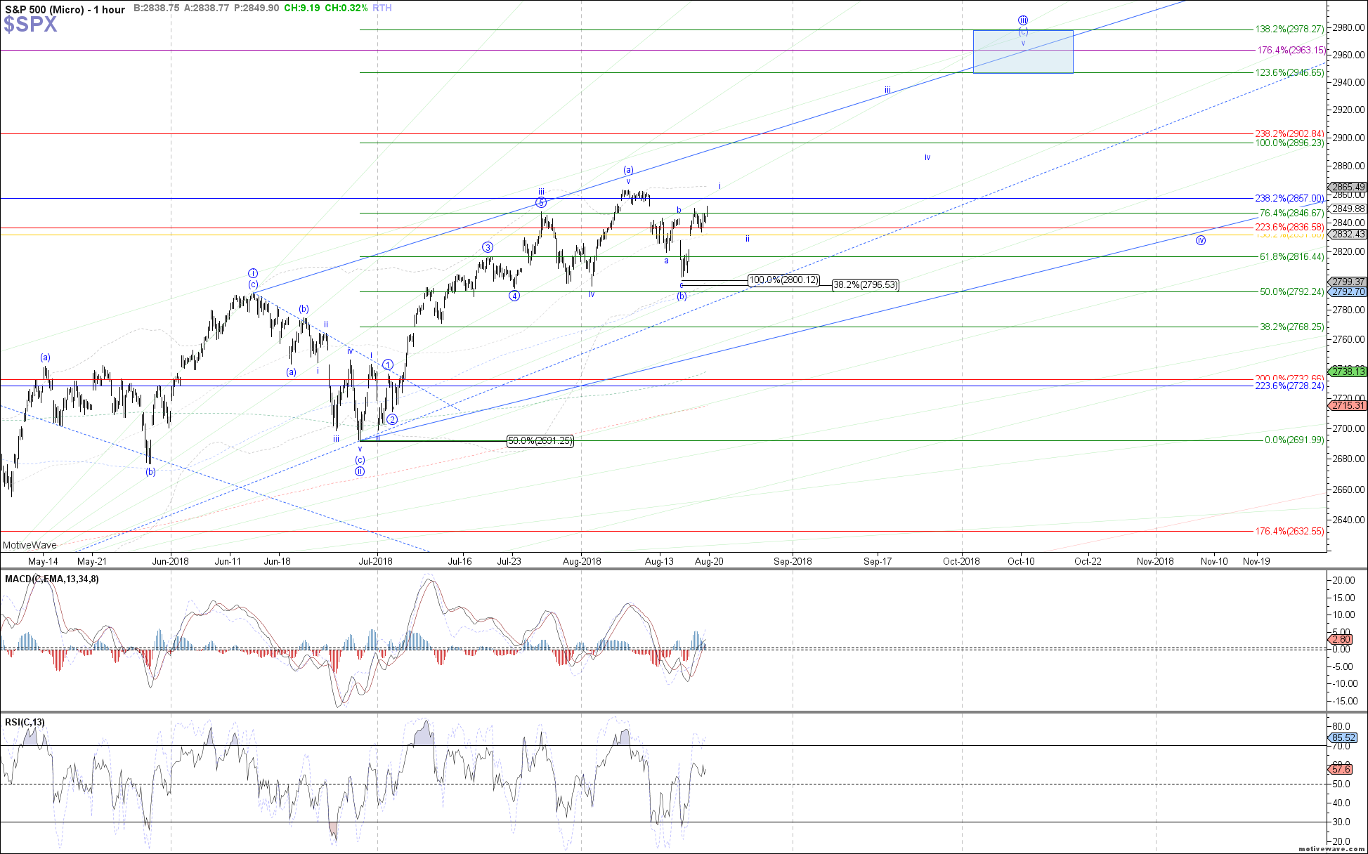Click the light blue target box near 2960
Image resolution: width=1368 pixels, height=854 pixels.
pyautogui.click(x=1023, y=51)
